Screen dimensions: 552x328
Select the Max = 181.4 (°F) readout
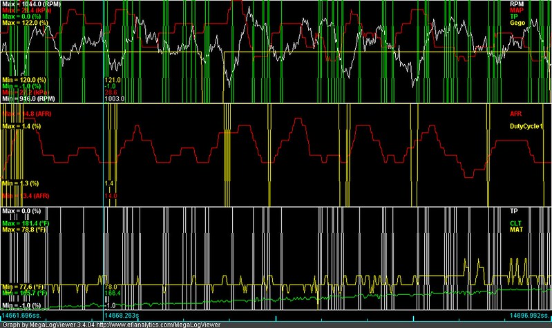click(26, 223)
